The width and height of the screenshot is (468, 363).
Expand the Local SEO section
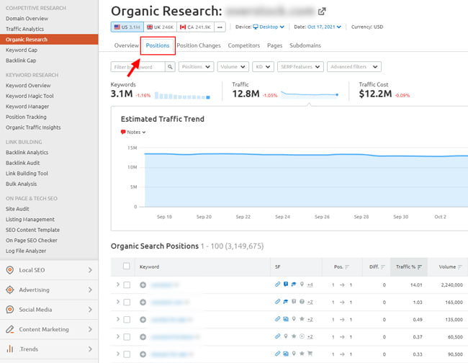(x=49, y=270)
